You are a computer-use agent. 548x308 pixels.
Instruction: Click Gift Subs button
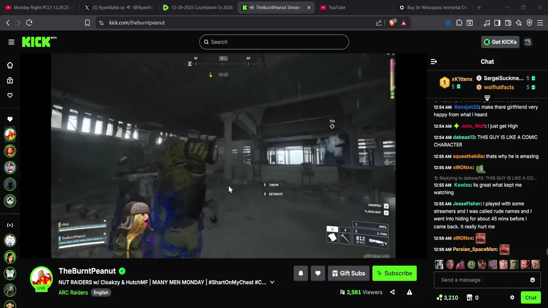[348, 273]
